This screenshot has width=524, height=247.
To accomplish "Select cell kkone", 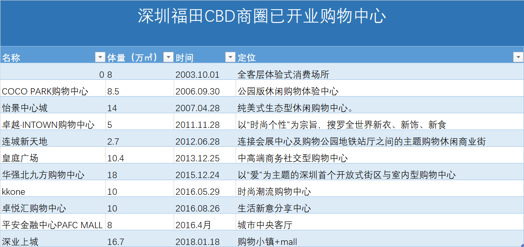I will [x=53, y=188].
